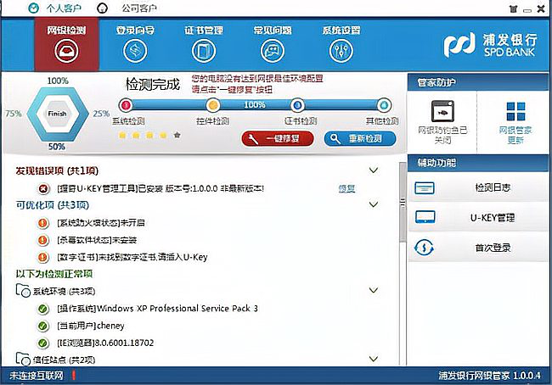Screen dimensions: 552x385
Task: Click the red 网银检测 scan icon
Action: click(x=66, y=51)
